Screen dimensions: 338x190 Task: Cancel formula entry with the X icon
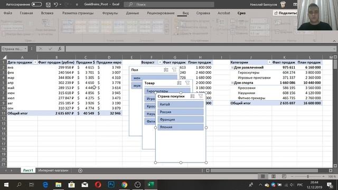tap(41, 49)
